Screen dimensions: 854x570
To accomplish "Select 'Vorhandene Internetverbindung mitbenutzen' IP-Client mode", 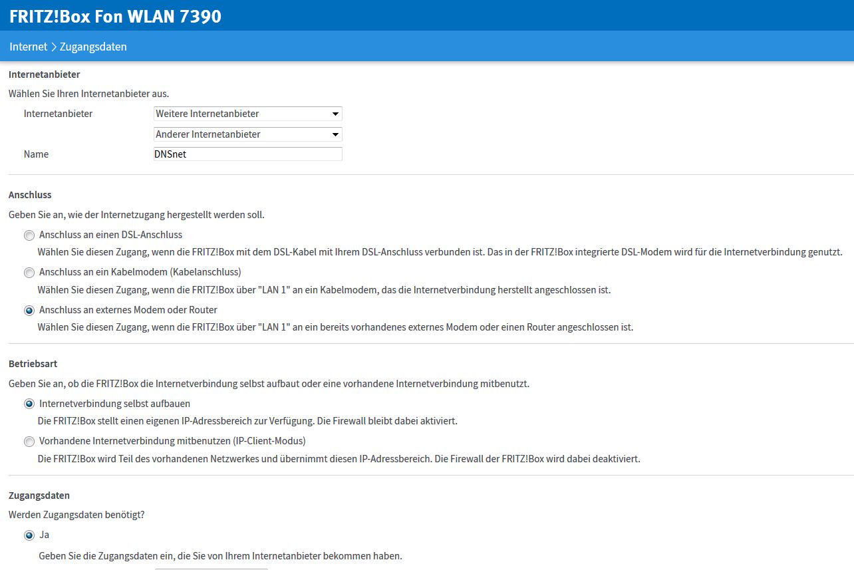I will point(29,442).
